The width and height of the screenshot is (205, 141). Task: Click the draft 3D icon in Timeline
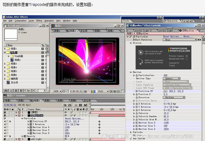tap(69, 105)
